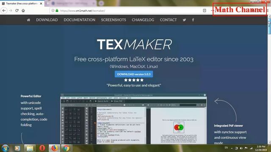Click the EN language indicator in tray
Viewport: 271px width, 152px height.
coord(226,148)
